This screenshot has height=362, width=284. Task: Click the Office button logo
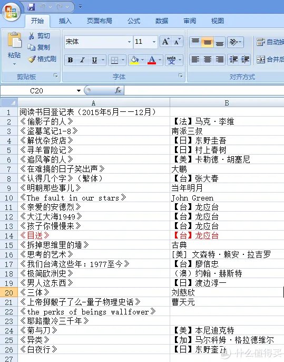click(x=11, y=12)
